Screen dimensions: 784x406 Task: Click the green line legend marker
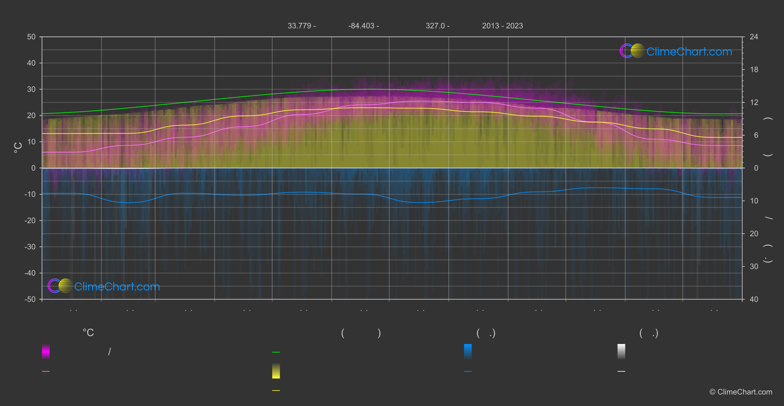(x=276, y=352)
